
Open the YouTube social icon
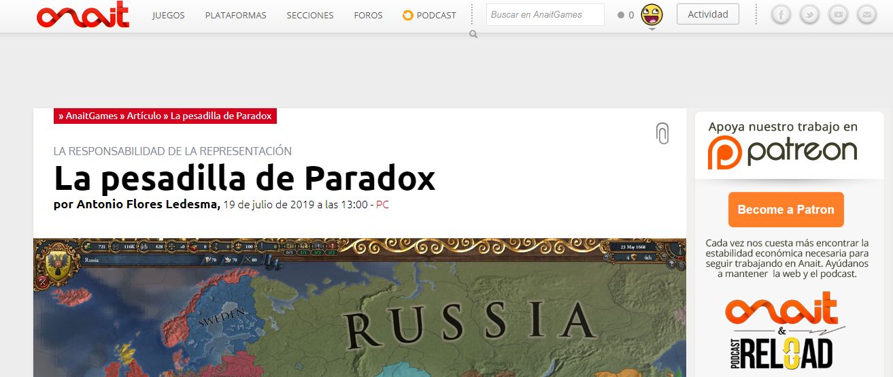[838, 14]
